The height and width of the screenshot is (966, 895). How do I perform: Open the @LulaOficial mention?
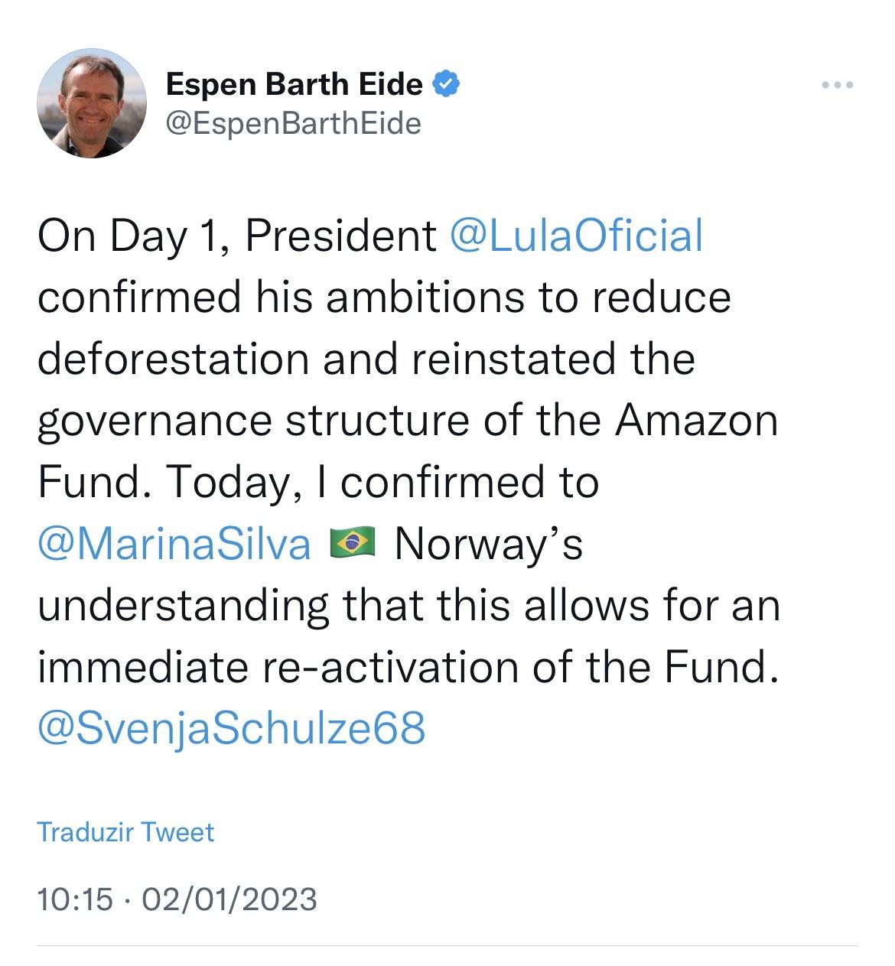577,236
